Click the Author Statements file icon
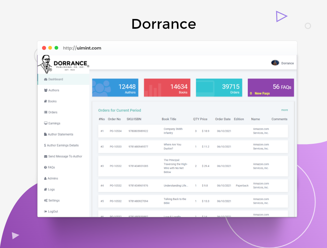Screen dimensions: 327x248 point(45,135)
